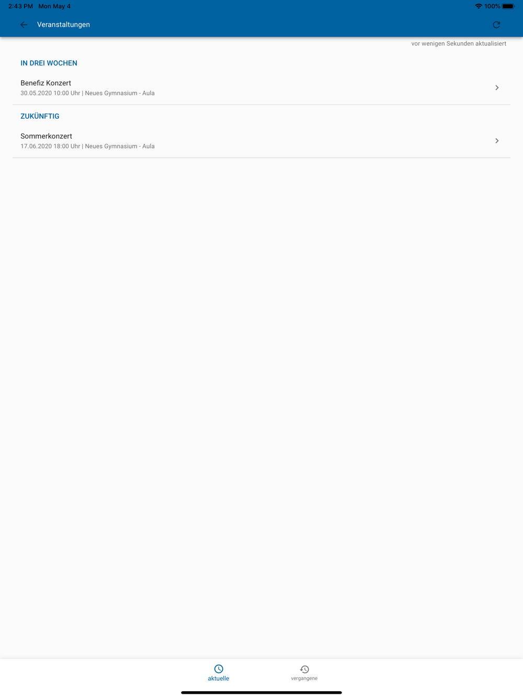Screen dimensions: 523x698
Task: Tap the battery icon in status bar
Action: 508,6
